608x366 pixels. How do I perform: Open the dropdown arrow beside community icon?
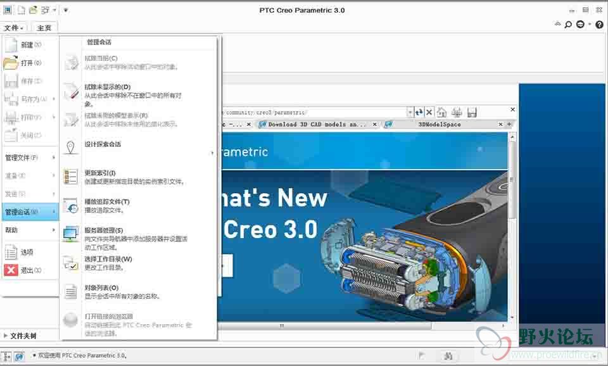click(590, 25)
